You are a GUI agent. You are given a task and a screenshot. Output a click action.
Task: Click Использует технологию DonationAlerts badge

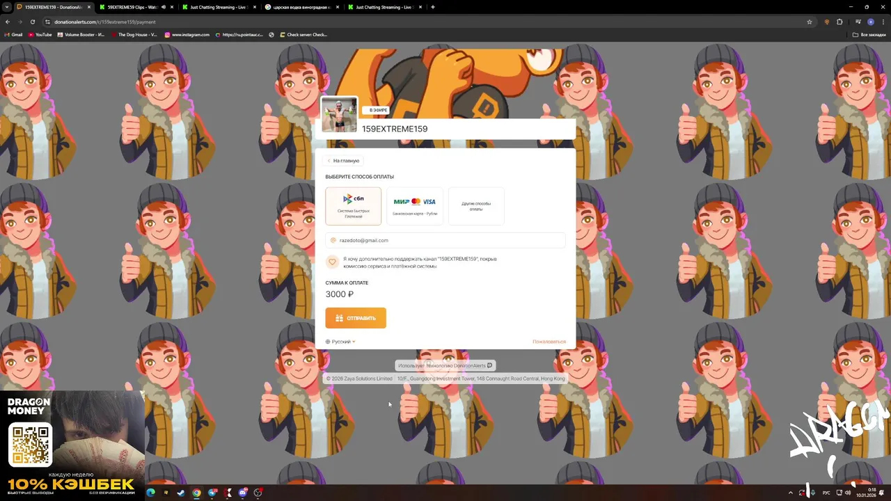[445, 365]
